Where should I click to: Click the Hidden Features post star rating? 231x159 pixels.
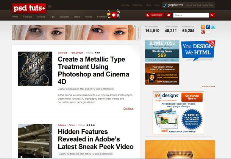tap(91, 125)
